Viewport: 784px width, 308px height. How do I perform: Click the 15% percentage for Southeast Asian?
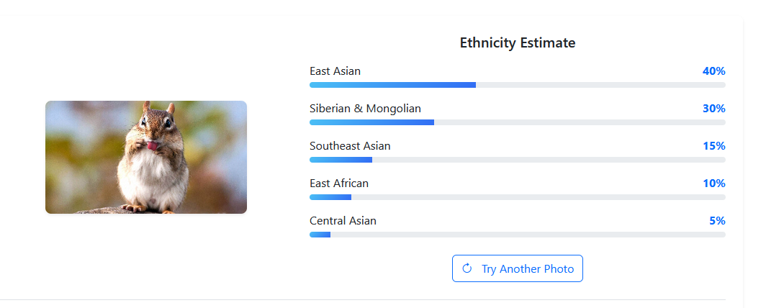tap(713, 146)
